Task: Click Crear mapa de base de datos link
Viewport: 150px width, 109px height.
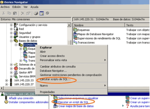Action: tap(76, 106)
